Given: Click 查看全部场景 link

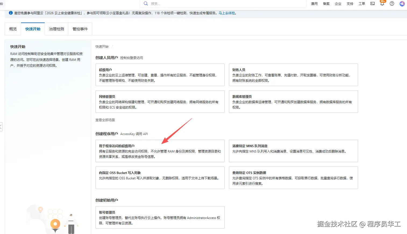Looking at the screenshot, I should 105,120.
